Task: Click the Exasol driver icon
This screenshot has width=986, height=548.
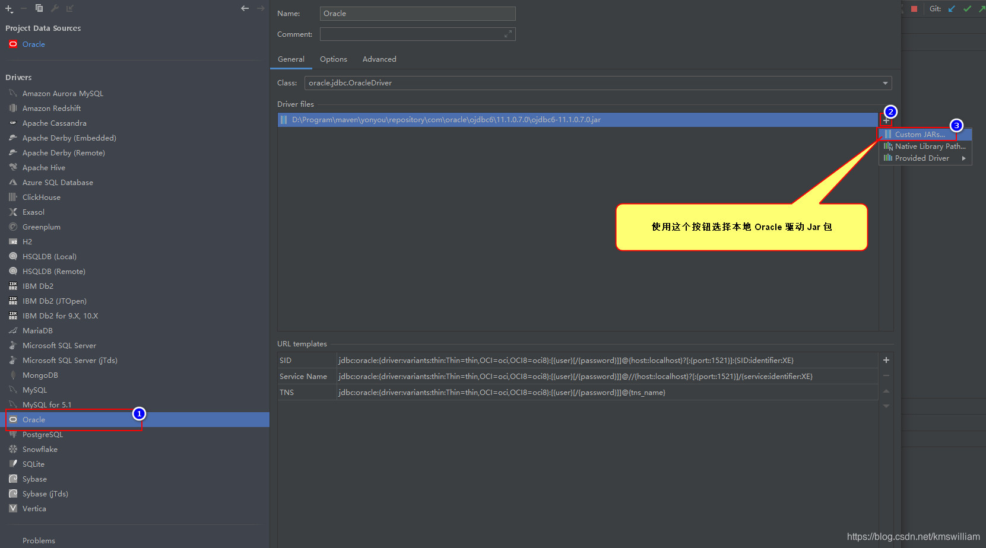Action: 13,212
